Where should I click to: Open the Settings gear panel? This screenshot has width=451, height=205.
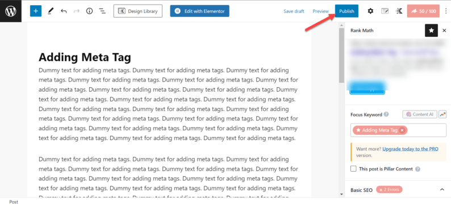[370, 11]
